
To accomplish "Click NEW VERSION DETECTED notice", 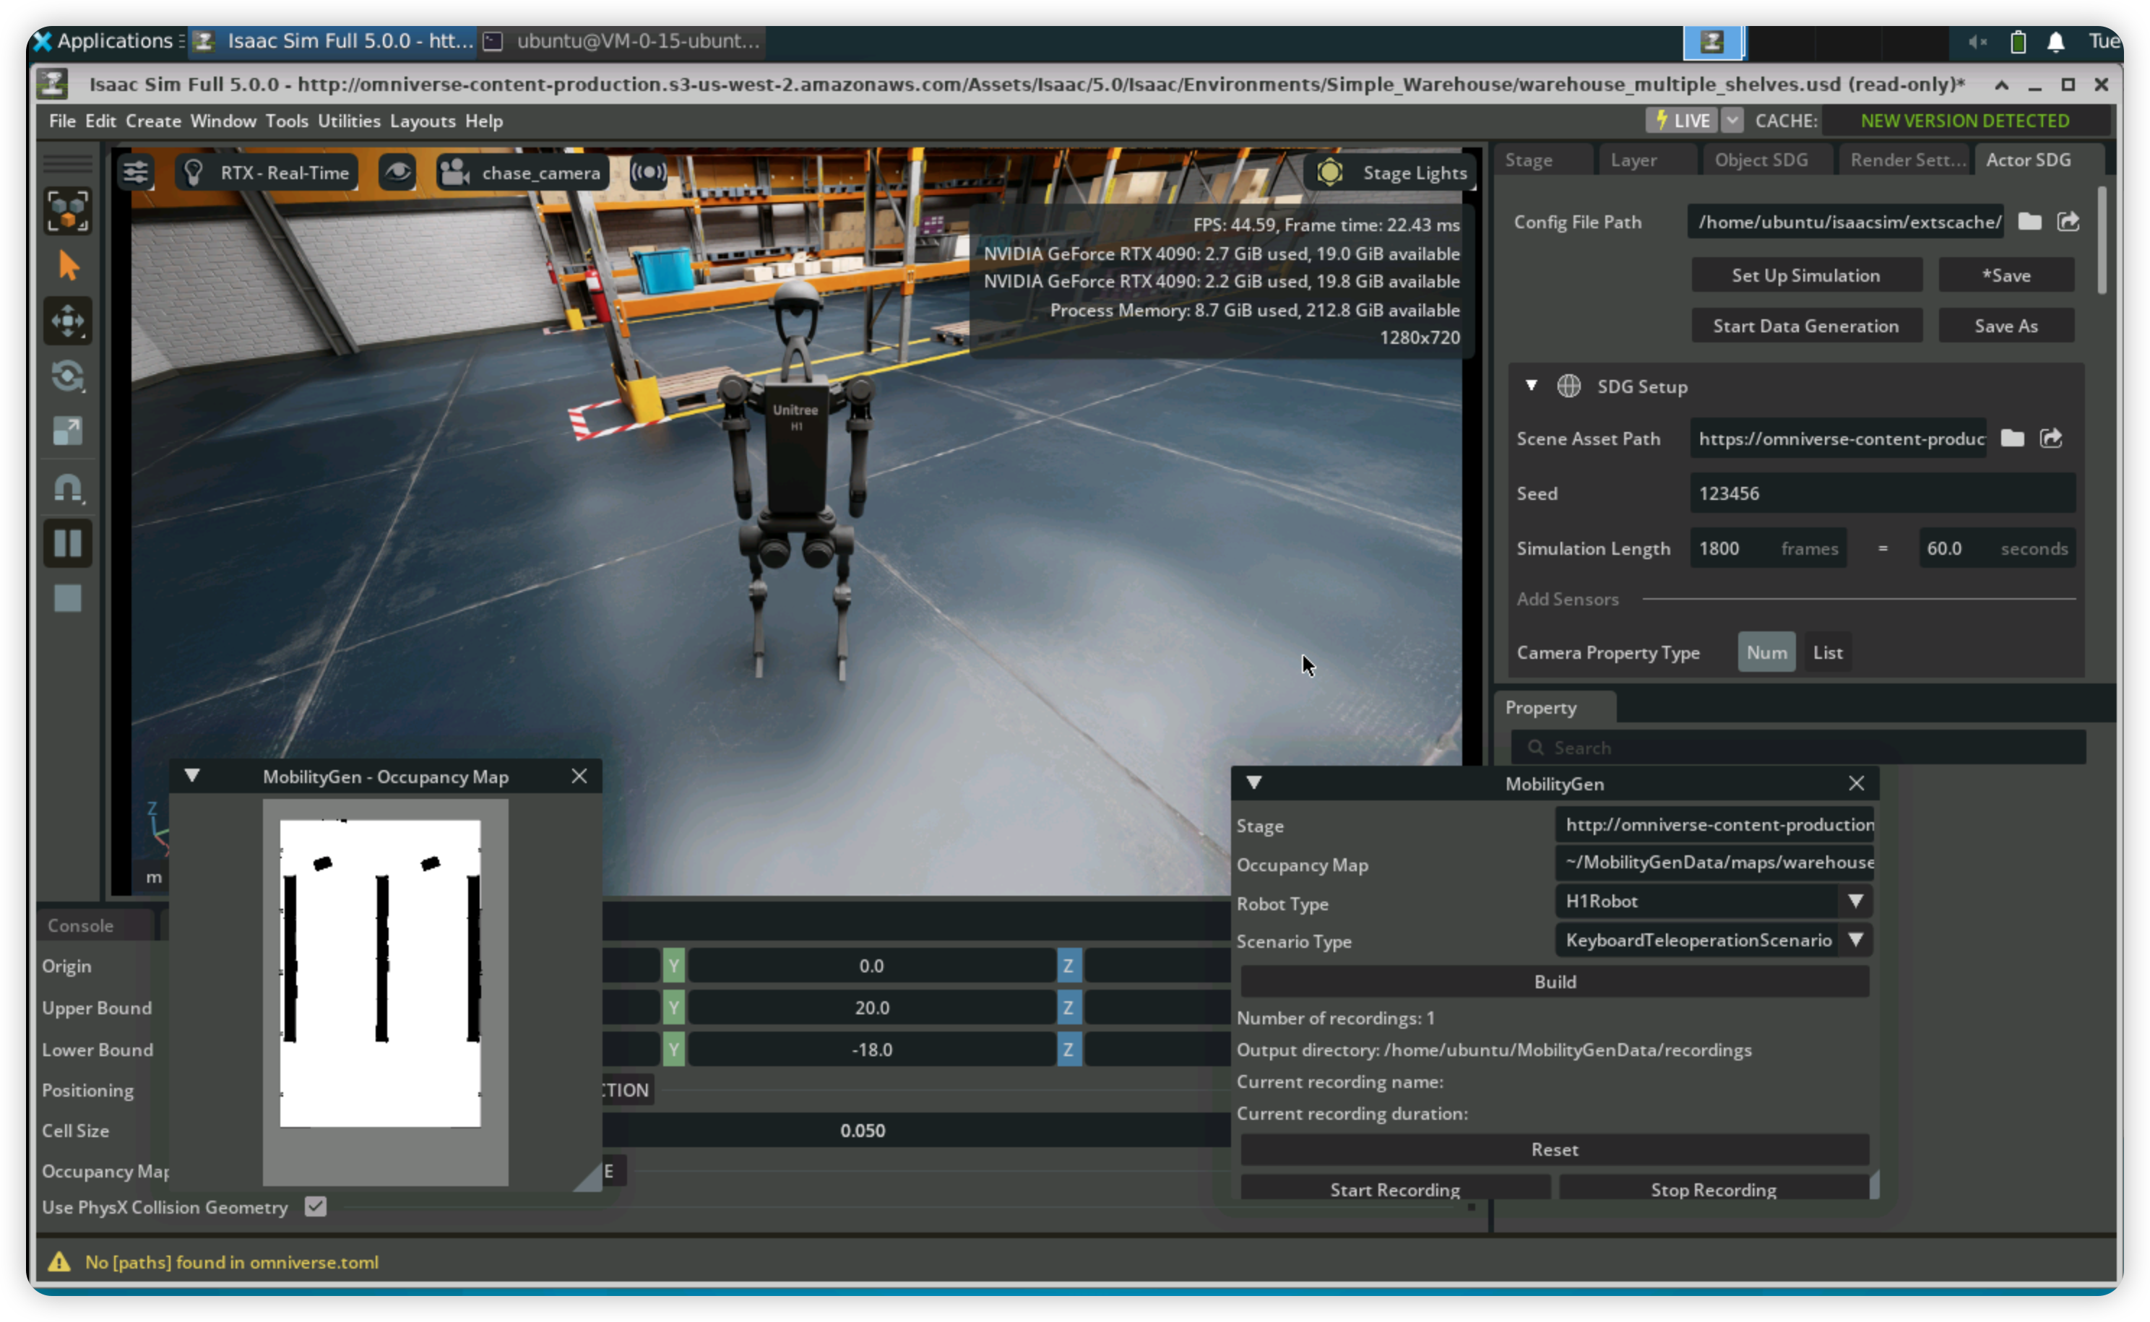I will click(1964, 121).
